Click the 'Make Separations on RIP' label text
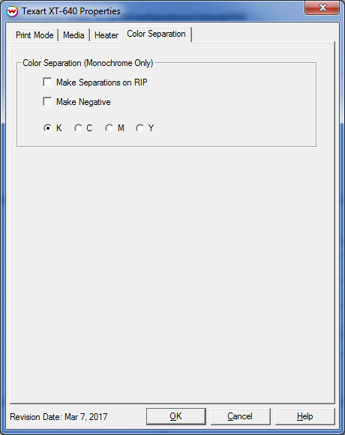This screenshot has width=345, height=435. point(102,82)
